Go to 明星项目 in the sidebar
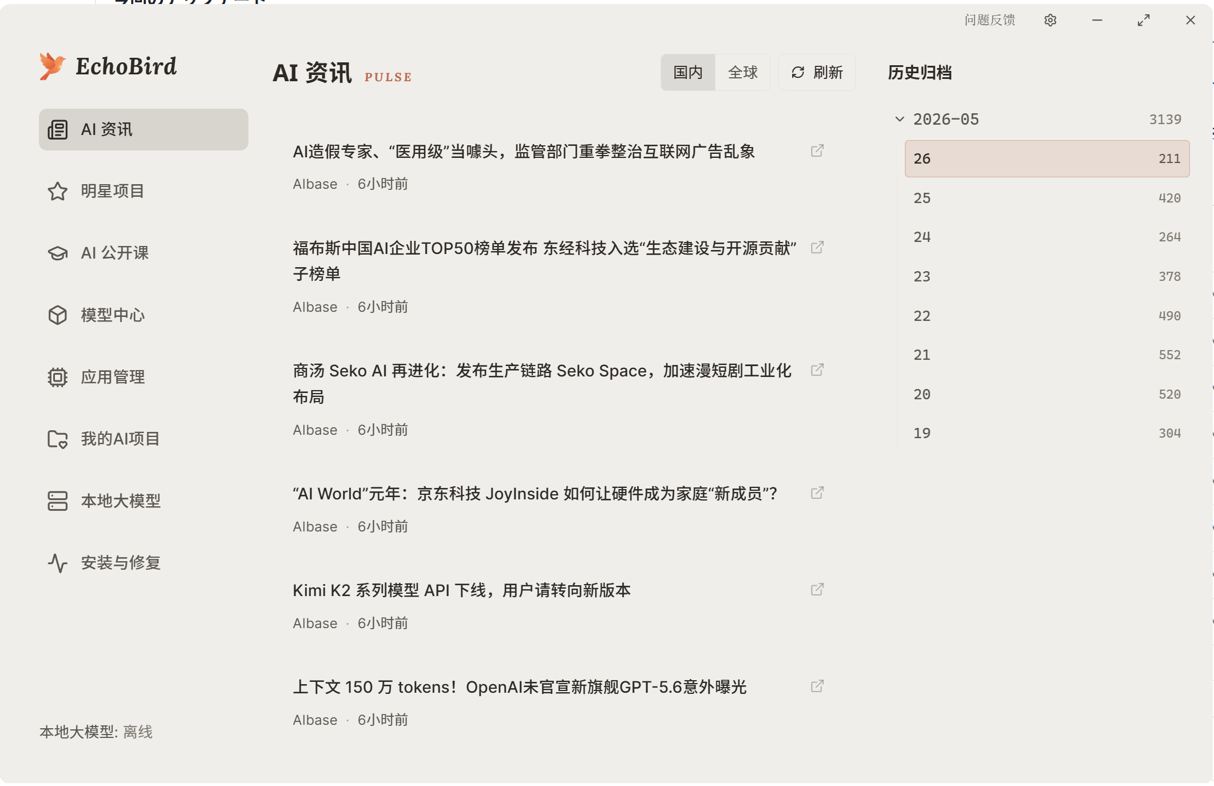 click(x=144, y=192)
